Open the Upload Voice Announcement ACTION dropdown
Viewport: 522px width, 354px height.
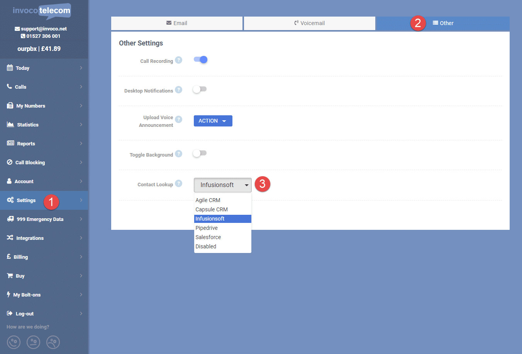click(213, 121)
